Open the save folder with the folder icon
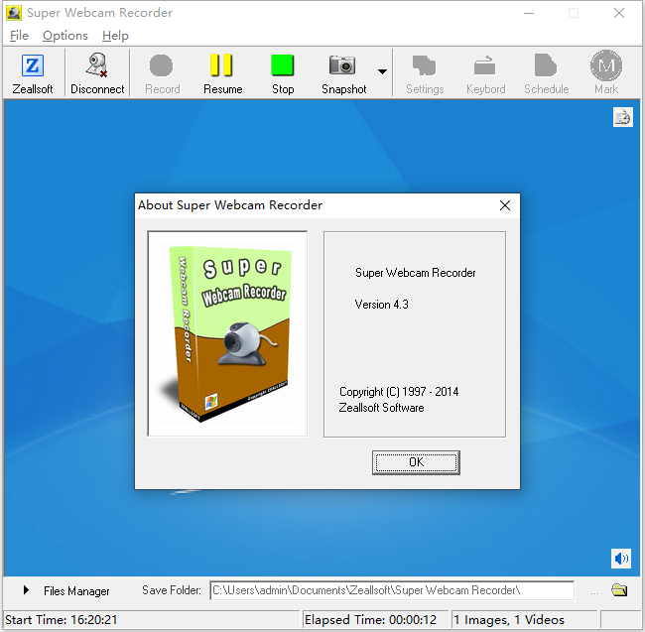The image size is (645, 632). pyautogui.click(x=619, y=590)
